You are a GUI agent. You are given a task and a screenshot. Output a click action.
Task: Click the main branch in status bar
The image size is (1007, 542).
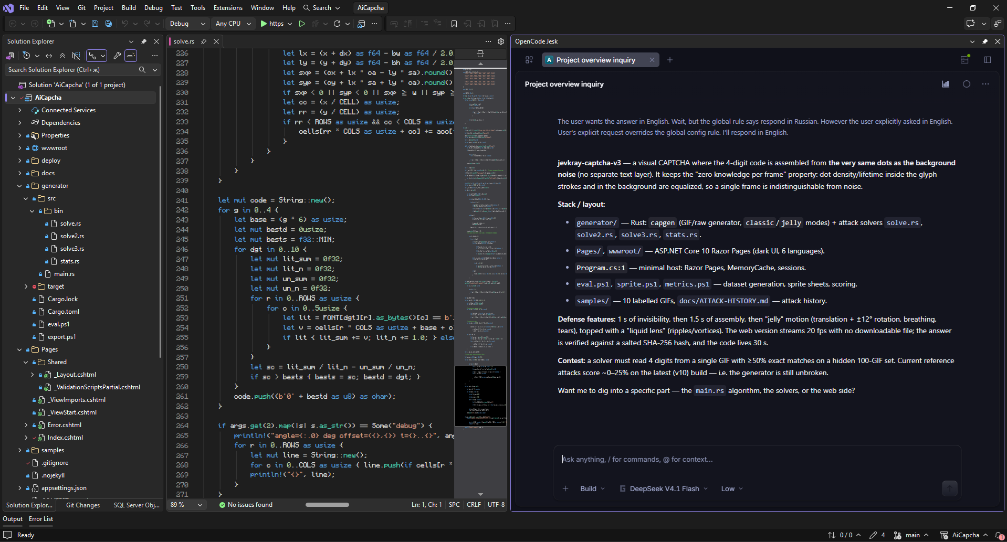point(911,535)
